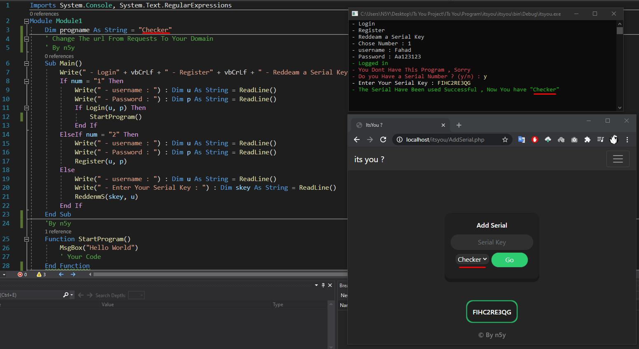The height and width of the screenshot is (349, 639).
Task: Open the media control playlist icon
Action: pos(600,140)
